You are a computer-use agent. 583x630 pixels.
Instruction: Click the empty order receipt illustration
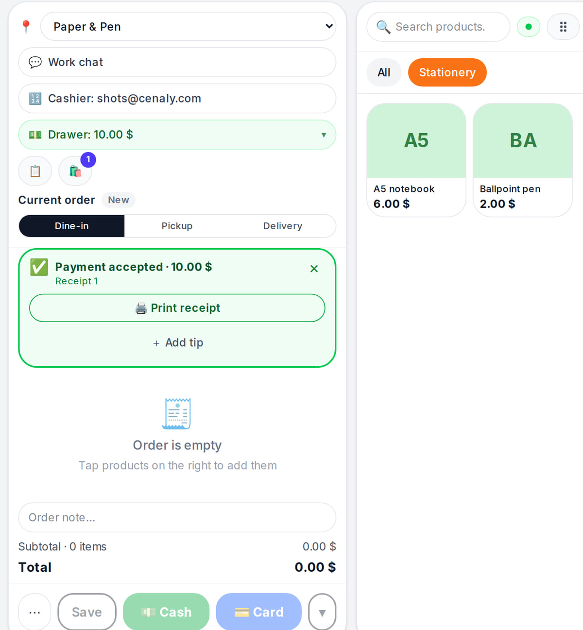177,413
